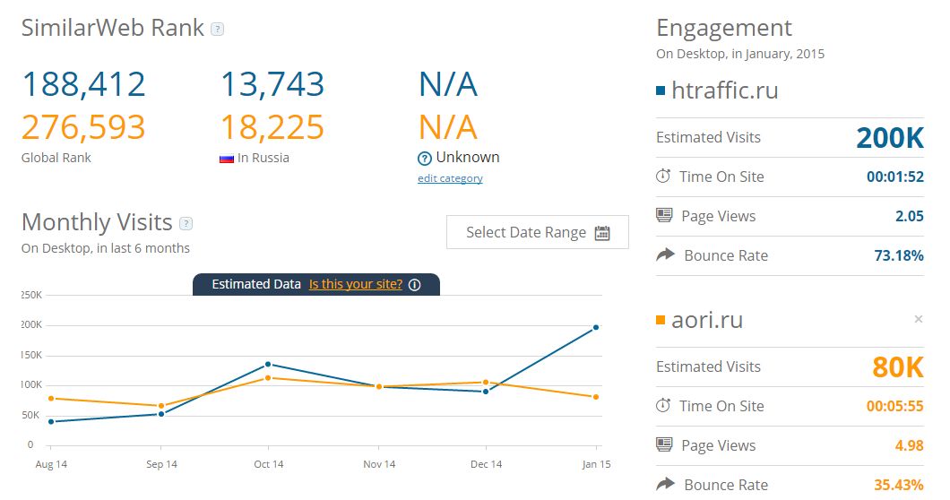Remove aori.ru with the close X
Viewport: 950px width, 500px height.
coord(919,319)
